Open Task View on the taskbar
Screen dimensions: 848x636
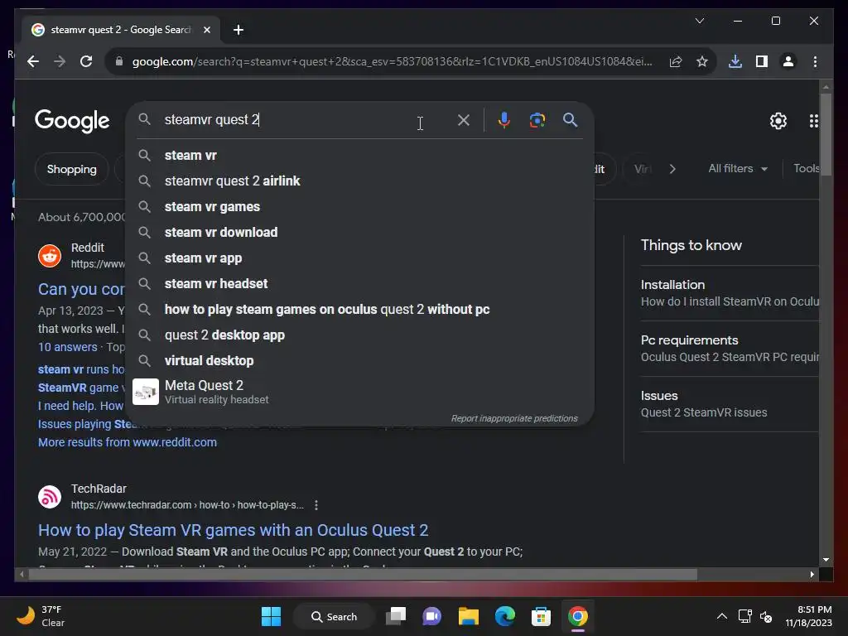[396, 616]
